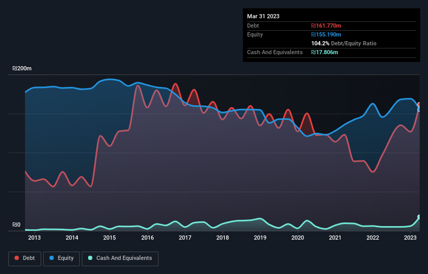The height and width of the screenshot is (274, 428).
Task: Select the 2015 x-axis label
Action: (x=109, y=238)
